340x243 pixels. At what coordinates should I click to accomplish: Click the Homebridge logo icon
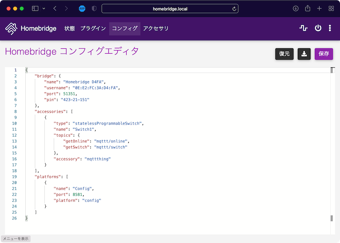11,28
